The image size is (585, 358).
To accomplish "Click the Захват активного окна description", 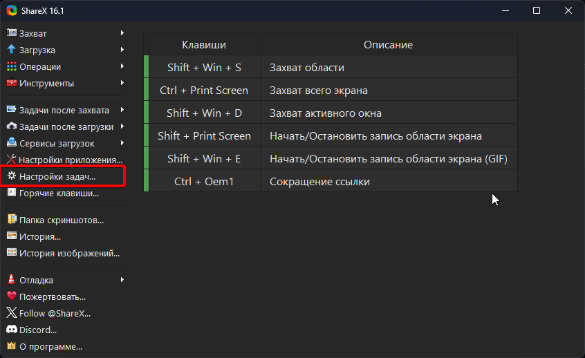I will tap(389, 113).
